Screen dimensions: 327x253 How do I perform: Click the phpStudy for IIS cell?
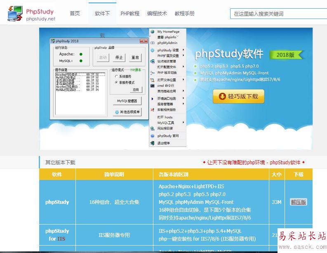[x=57, y=235]
